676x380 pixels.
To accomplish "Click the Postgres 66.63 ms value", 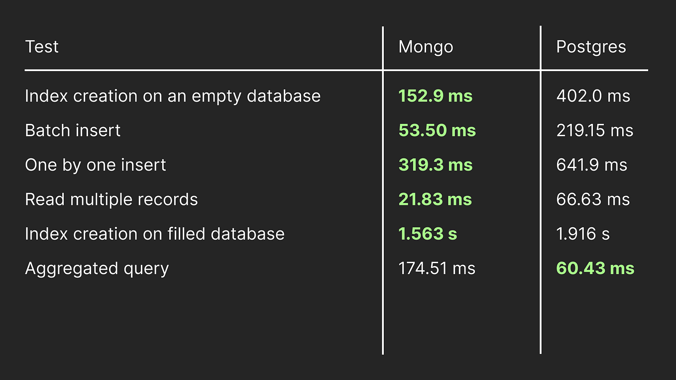I will (593, 199).
